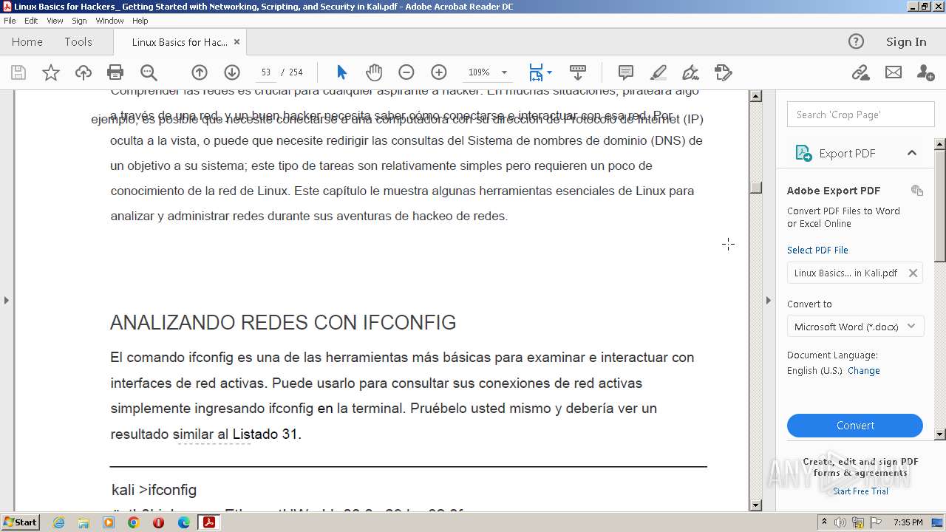Click the Select PDF File link
Viewport: 946px width, 532px height.
(817, 250)
